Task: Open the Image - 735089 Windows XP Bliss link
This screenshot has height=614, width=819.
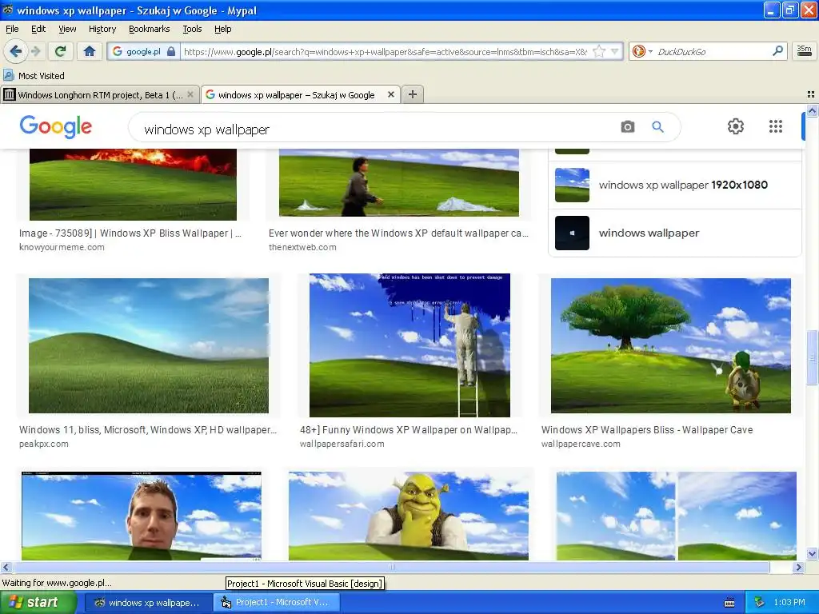Action: point(130,233)
